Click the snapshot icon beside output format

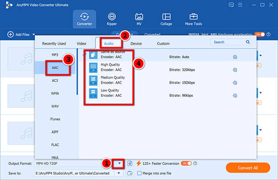click(x=130, y=163)
